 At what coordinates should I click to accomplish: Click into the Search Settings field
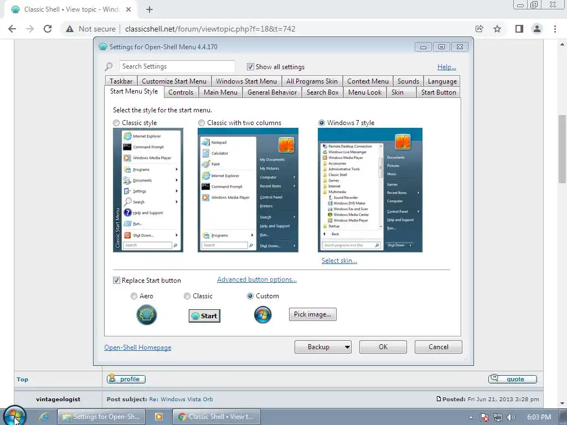(x=177, y=66)
